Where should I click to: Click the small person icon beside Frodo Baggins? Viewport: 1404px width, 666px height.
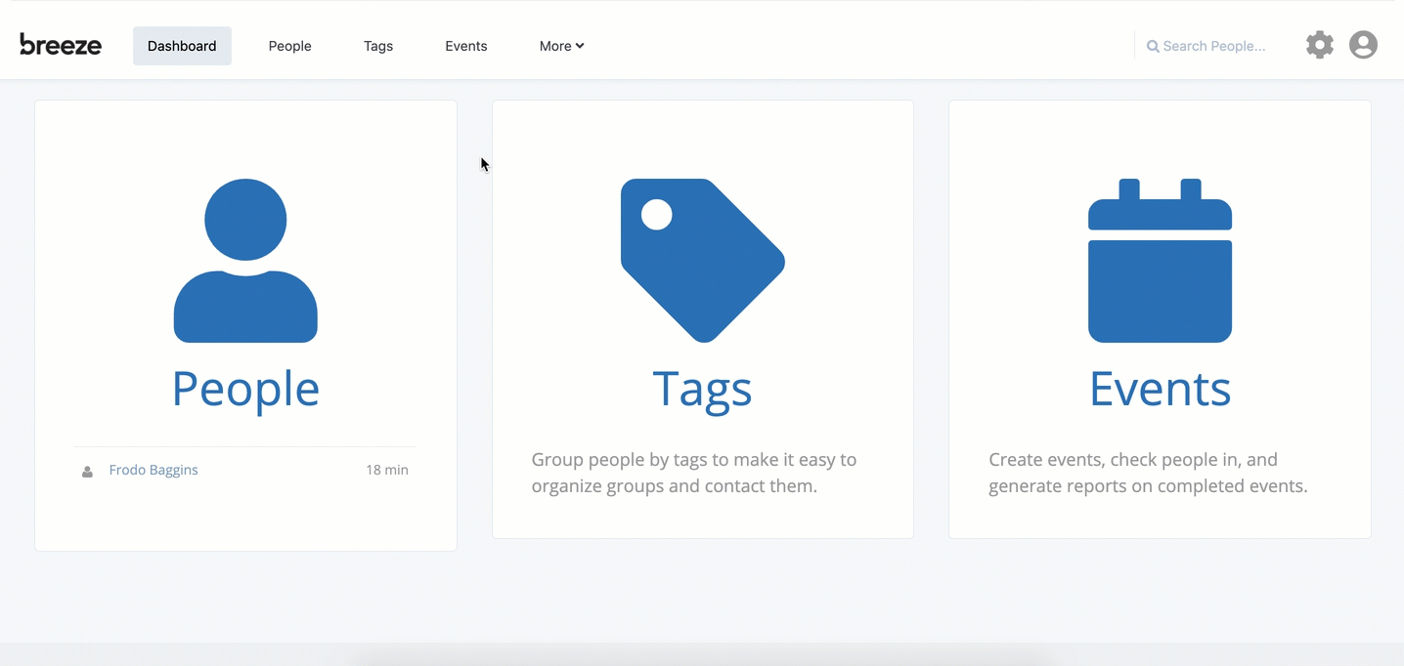[x=87, y=472]
